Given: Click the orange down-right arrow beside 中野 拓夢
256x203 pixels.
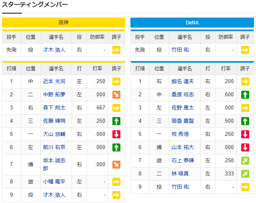Looking at the screenshot, I should (116, 95).
